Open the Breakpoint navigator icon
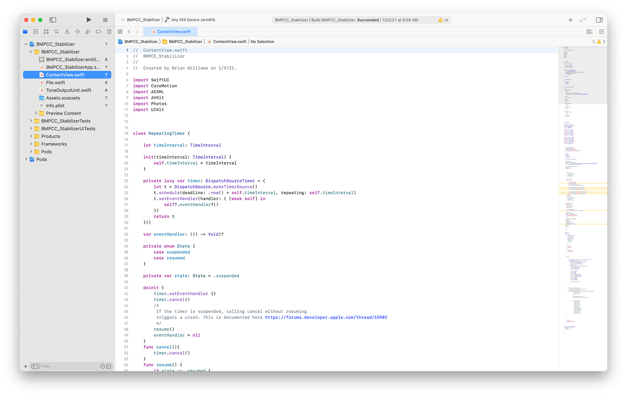 (x=98, y=32)
